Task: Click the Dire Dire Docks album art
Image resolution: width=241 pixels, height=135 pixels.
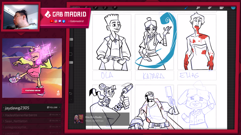Action: (x=79, y=119)
